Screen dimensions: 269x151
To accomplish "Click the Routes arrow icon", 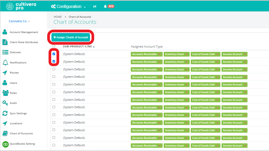I will [5, 72].
